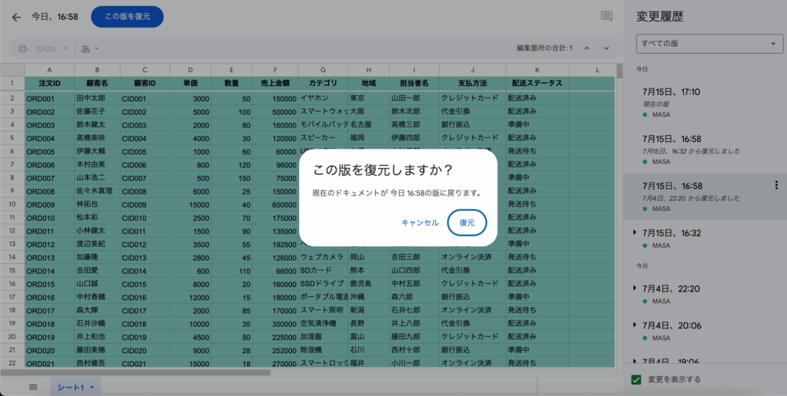The image size is (787, 396).
Task: Open the comments icon at top right
Action: [606, 17]
